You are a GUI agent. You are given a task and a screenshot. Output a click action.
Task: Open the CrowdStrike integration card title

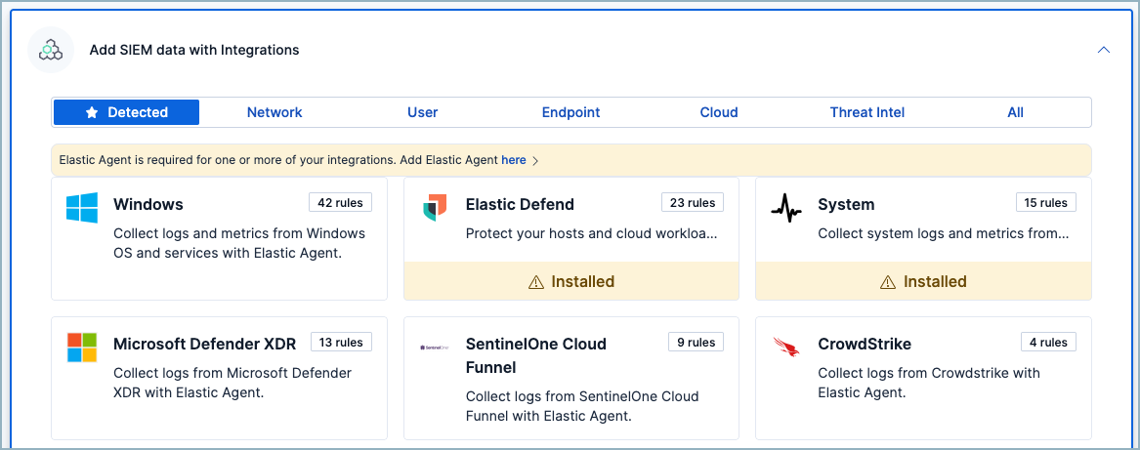[864, 344]
